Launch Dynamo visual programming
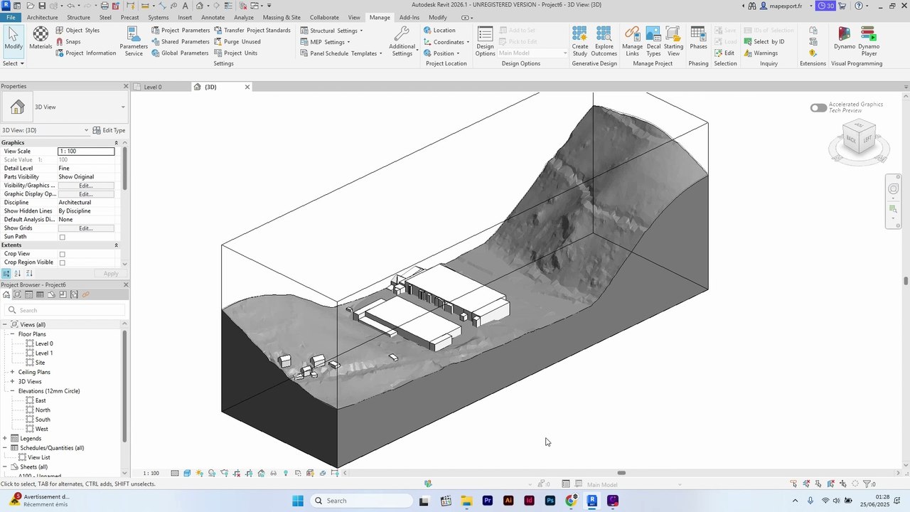 point(845,38)
